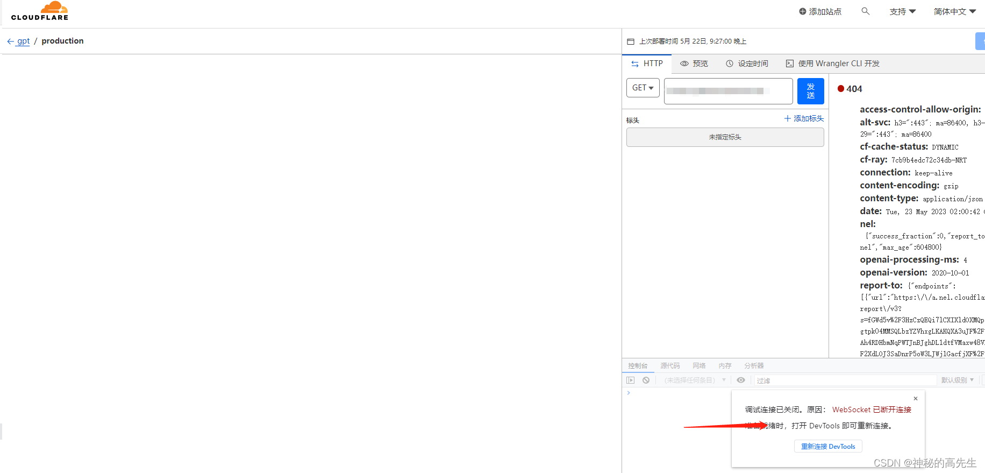985x473 pixels.
Task: Click the content-encoding gzip header
Action: click(909, 186)
